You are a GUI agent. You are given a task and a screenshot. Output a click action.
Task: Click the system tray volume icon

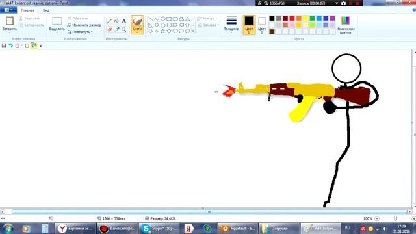pyautogui.click(x=385, y=229)
